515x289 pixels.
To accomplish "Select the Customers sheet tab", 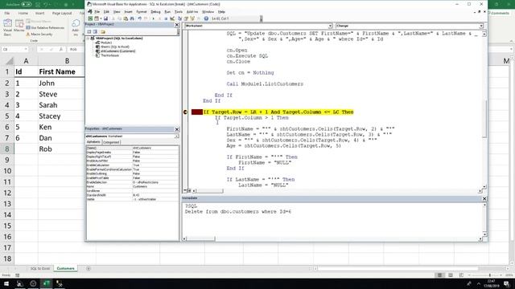I will pyautogui.click(x=65, y=268).
